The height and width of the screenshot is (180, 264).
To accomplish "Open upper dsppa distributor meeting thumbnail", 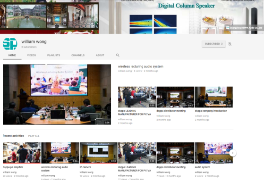I will coord(175,97).
